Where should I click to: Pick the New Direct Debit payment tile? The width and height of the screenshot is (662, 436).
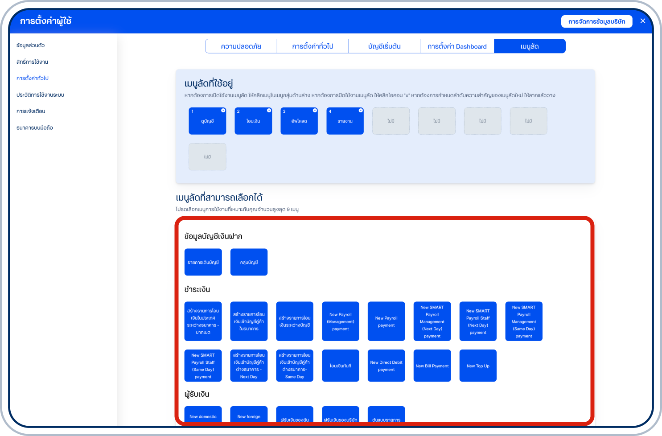(x=386, y=366)
